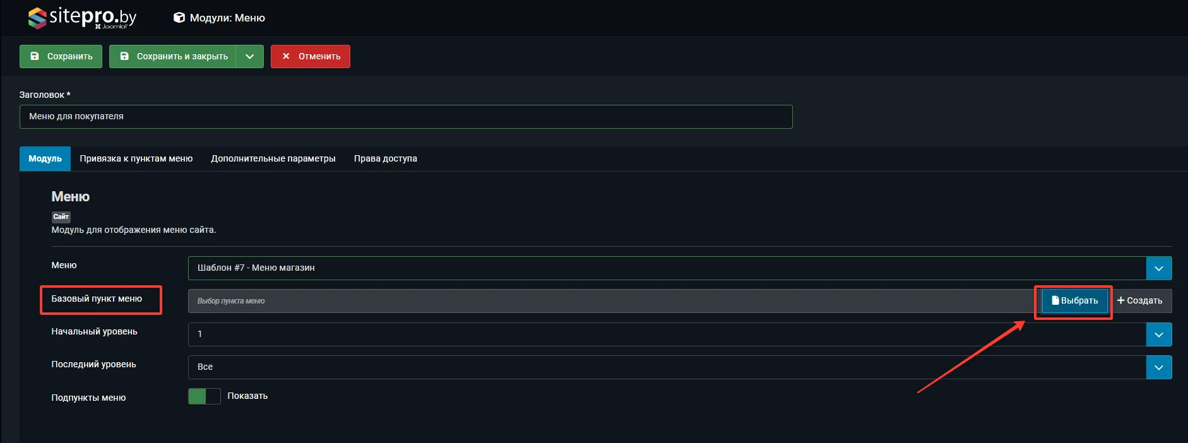Screen dimensions: 1188x443
Task: Select the Модуль tab
Action: pos(45,158)
